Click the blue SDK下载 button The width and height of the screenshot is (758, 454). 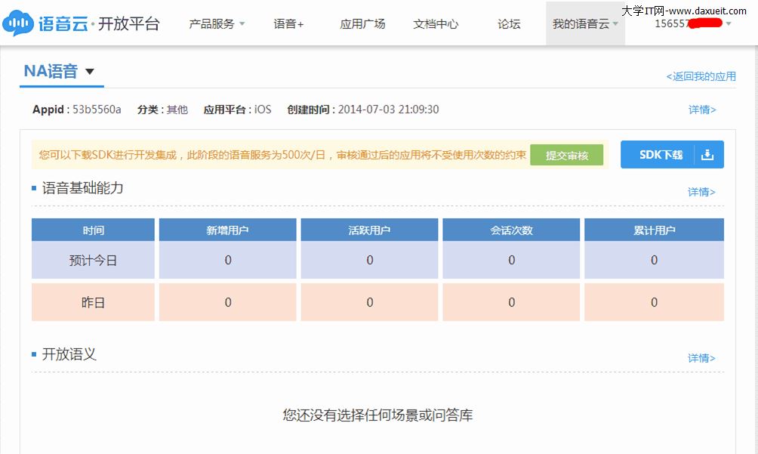click(661, 154)
